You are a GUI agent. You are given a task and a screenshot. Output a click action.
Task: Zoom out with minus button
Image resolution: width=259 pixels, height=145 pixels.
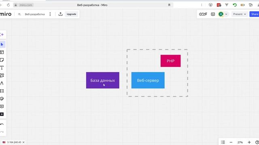[231, 142]
